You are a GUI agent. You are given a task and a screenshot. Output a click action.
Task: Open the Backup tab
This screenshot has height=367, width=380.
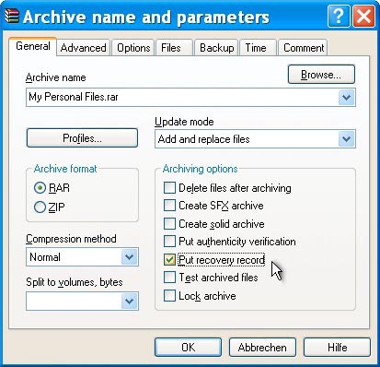pos(216,48)
